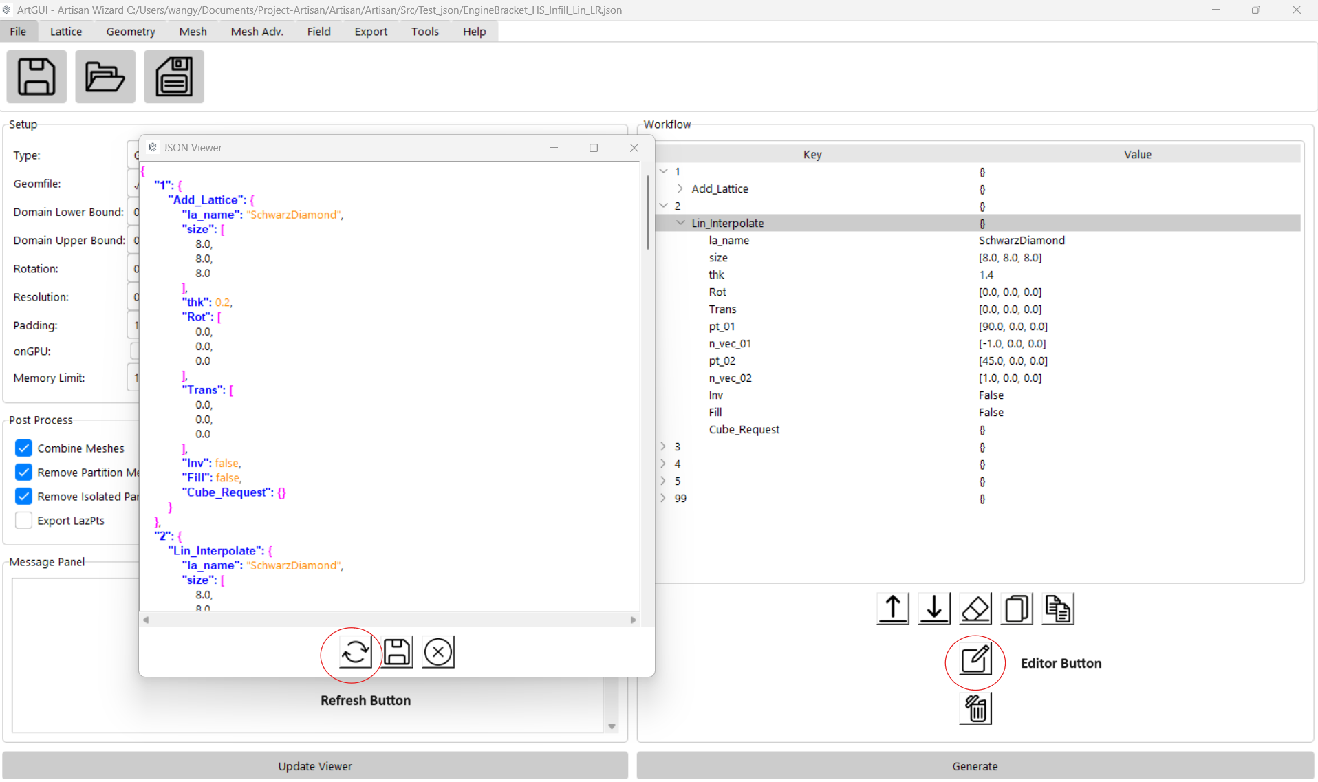Select the pt_02 value [45.0, 0.0, 0.0]

tap(1013, 360)
